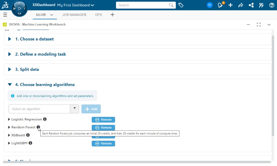Switch to the JOB MANAGER tab

point(74,15)
